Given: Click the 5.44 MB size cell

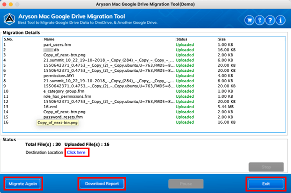Looking at the screenshot, I should pos(225,107).
